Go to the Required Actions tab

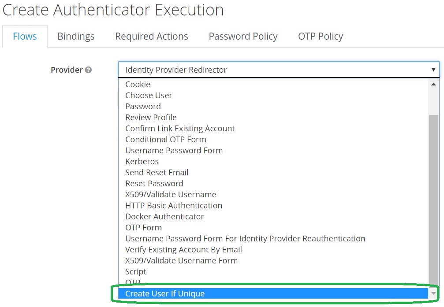coord(151,37)
